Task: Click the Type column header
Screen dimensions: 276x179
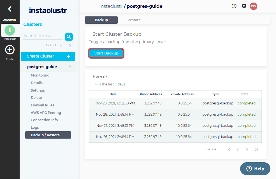Action: 215,94
